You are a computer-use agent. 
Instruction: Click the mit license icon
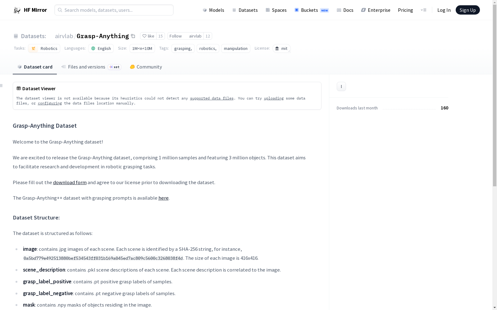[x=277, y=48]
